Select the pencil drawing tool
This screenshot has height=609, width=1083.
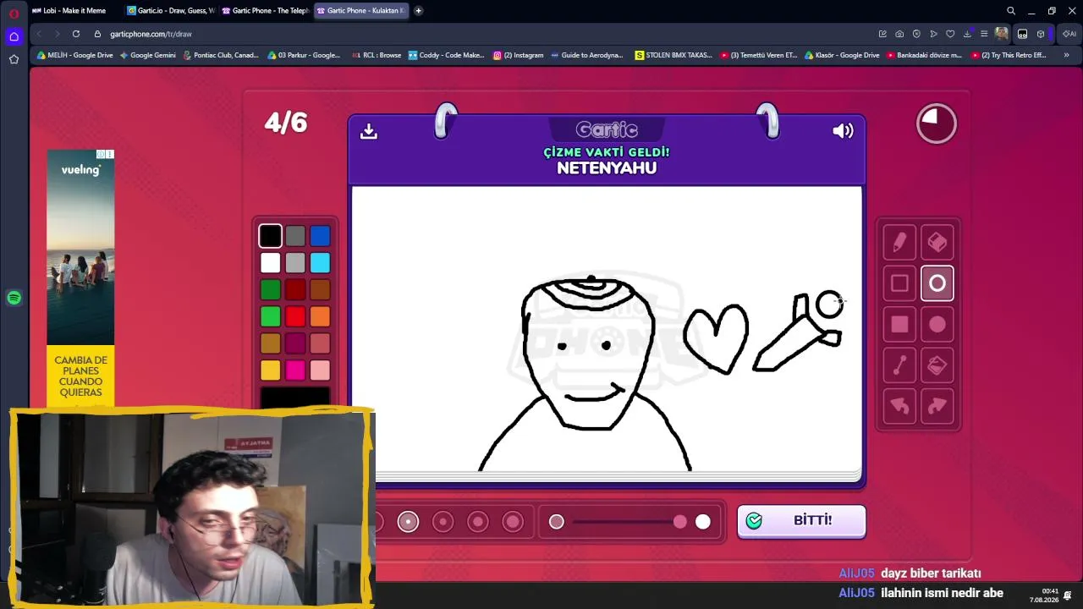coord(899,243)
